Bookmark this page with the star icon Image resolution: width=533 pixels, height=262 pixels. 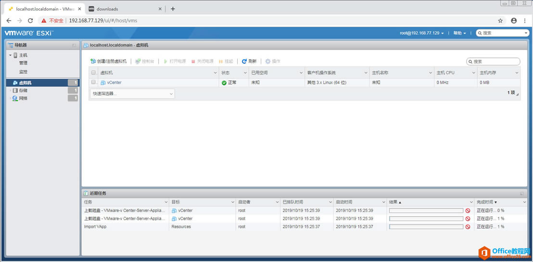click(500, 21)
